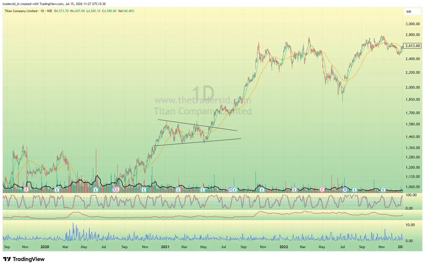
Task: Open the earnings marker at Nov 2021
Action: click(261, 189)
